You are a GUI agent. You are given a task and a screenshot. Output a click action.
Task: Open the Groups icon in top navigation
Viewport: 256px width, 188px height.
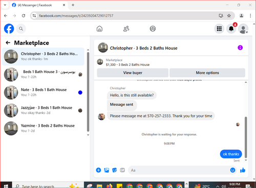[x=153, y=29]
